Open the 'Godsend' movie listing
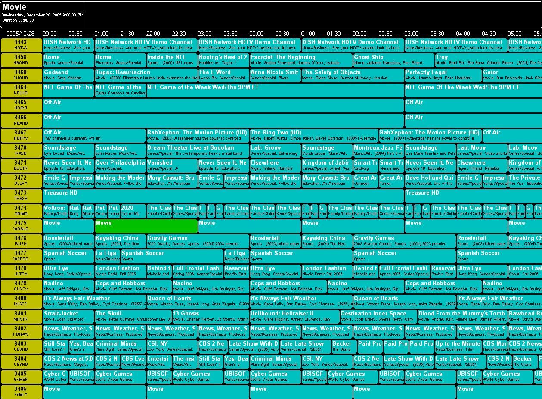 point(69,75)
